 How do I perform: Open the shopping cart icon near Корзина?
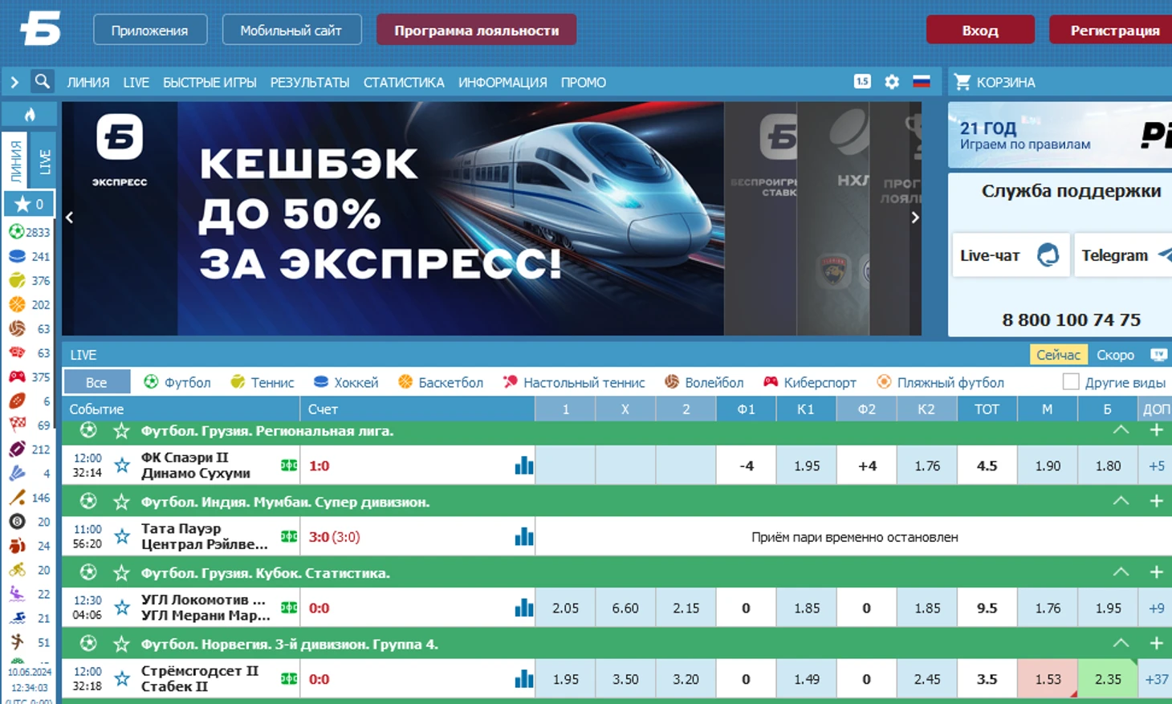962,82
